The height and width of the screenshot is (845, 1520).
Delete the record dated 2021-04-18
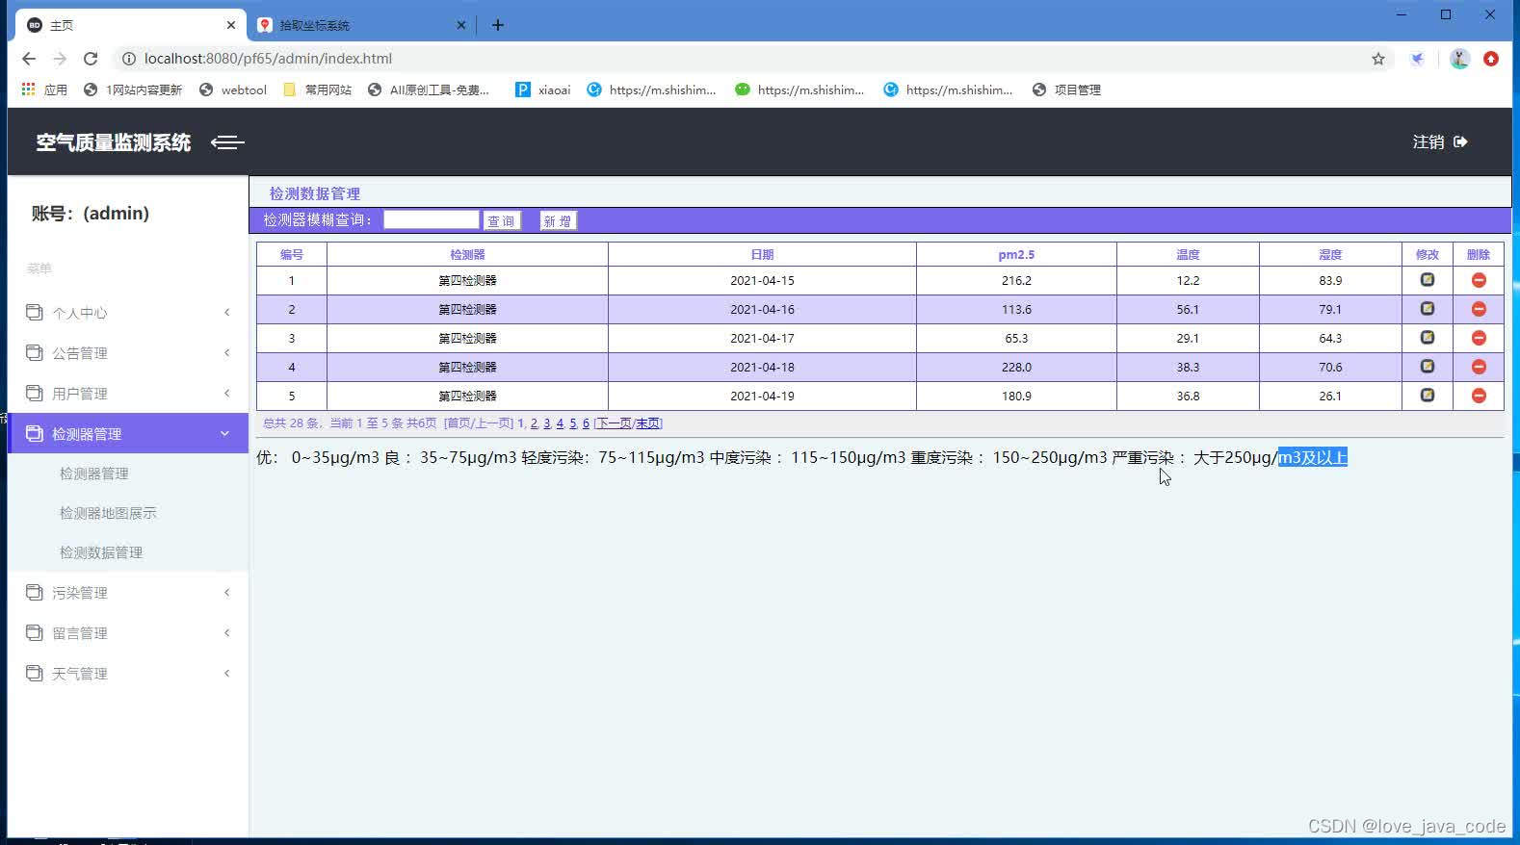[1479, 367]
